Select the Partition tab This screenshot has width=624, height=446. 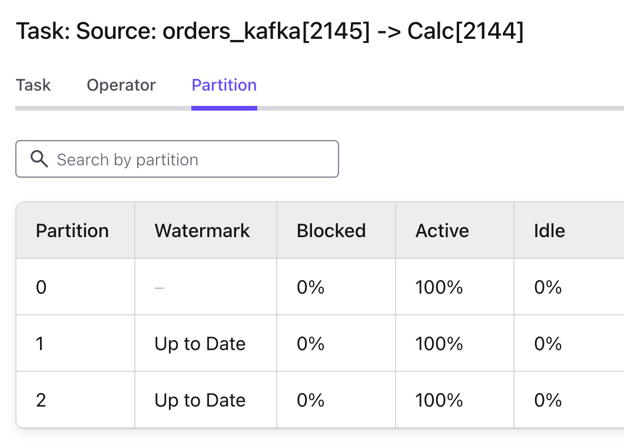tap(224, 85)
